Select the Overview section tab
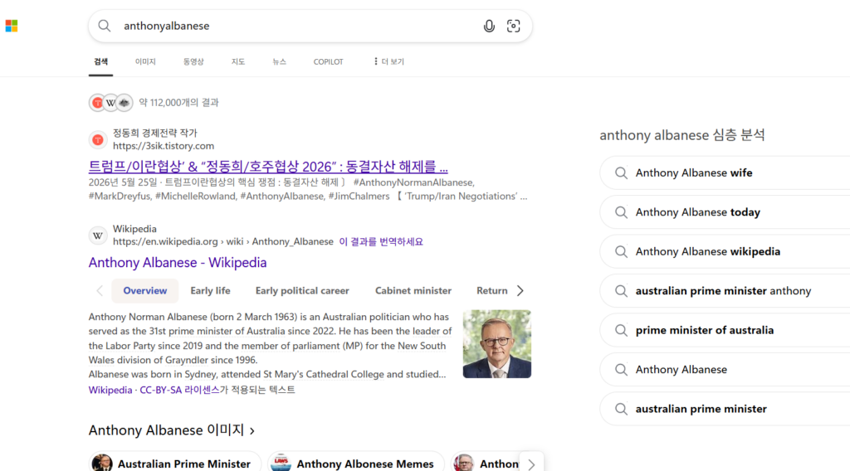 coord(144,291)
